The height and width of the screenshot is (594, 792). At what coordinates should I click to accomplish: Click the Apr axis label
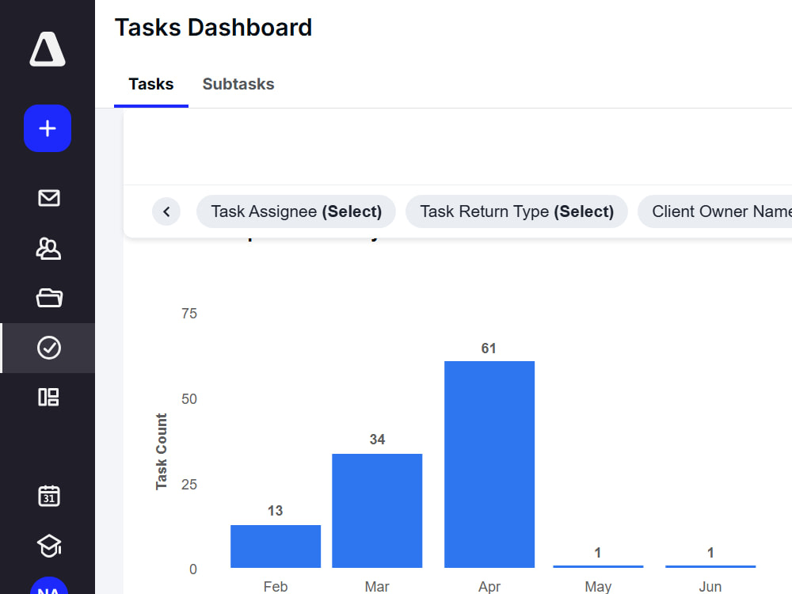coord(489,586)
